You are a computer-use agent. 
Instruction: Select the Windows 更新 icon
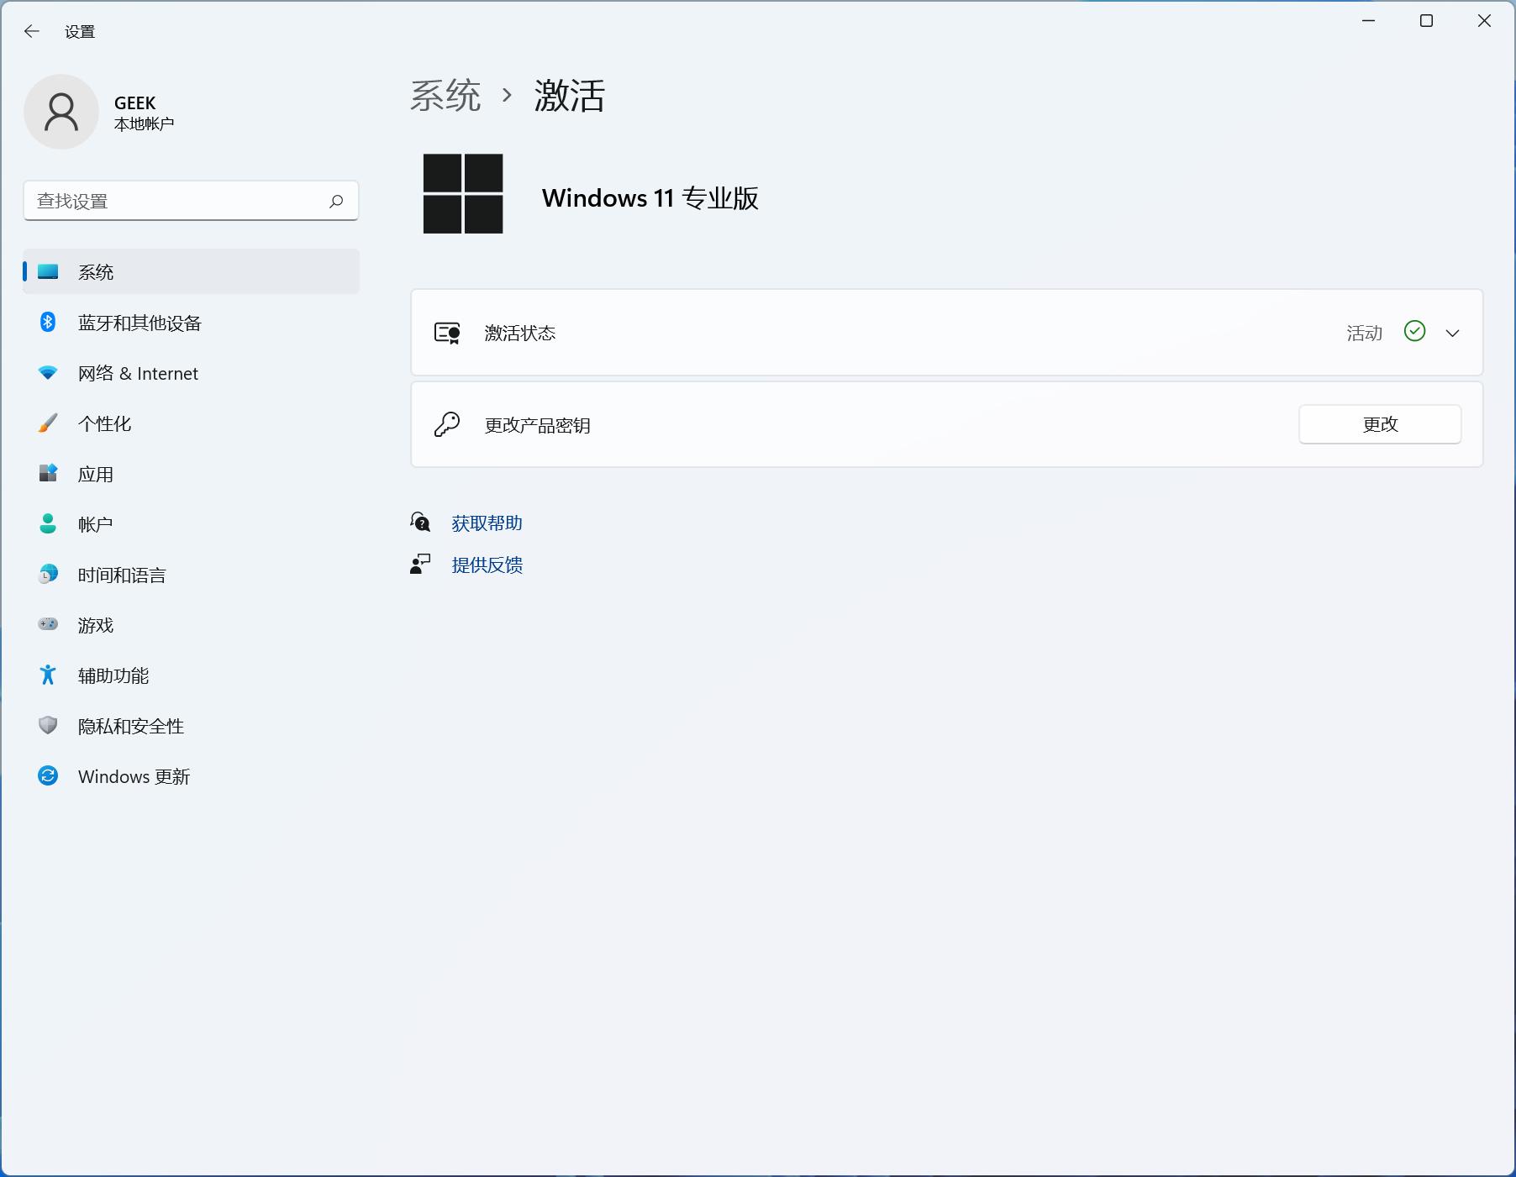pyautogui.click(x=48, y=776)
